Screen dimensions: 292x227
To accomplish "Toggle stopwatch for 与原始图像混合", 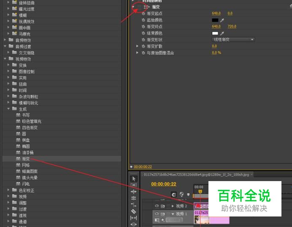I will [x=143, y=53].
